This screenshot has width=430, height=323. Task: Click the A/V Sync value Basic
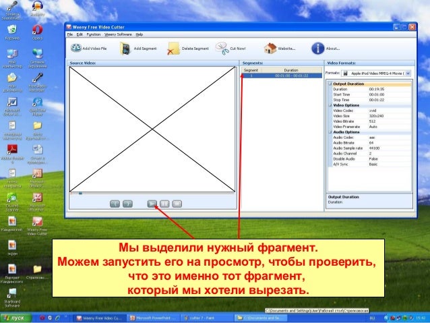pyautogui.click(x=373, y=164)
